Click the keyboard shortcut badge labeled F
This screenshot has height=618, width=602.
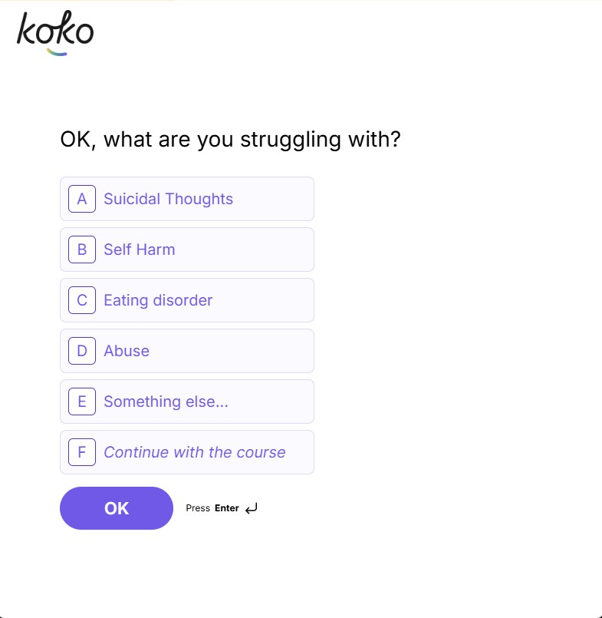[x=81, y=452]
